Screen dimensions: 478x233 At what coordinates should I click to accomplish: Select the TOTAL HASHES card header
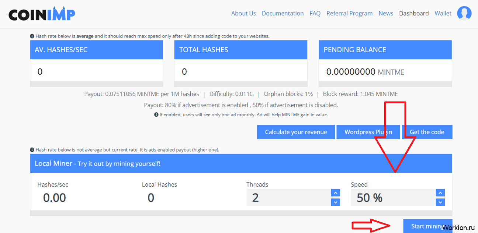point(241,50)
